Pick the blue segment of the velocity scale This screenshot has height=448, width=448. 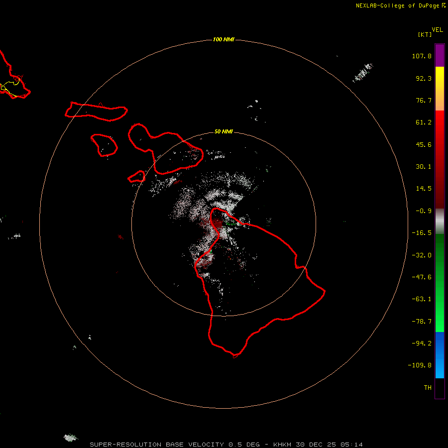440,355
